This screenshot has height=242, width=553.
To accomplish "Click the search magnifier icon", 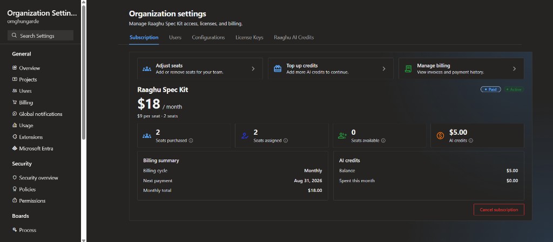I will click(x=14, y=36).
